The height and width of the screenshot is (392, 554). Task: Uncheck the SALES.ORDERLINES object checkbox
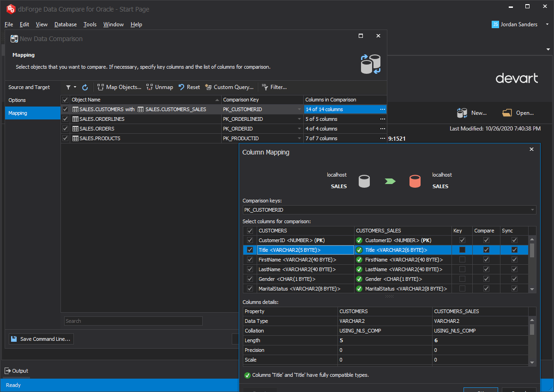pos(65,119)
